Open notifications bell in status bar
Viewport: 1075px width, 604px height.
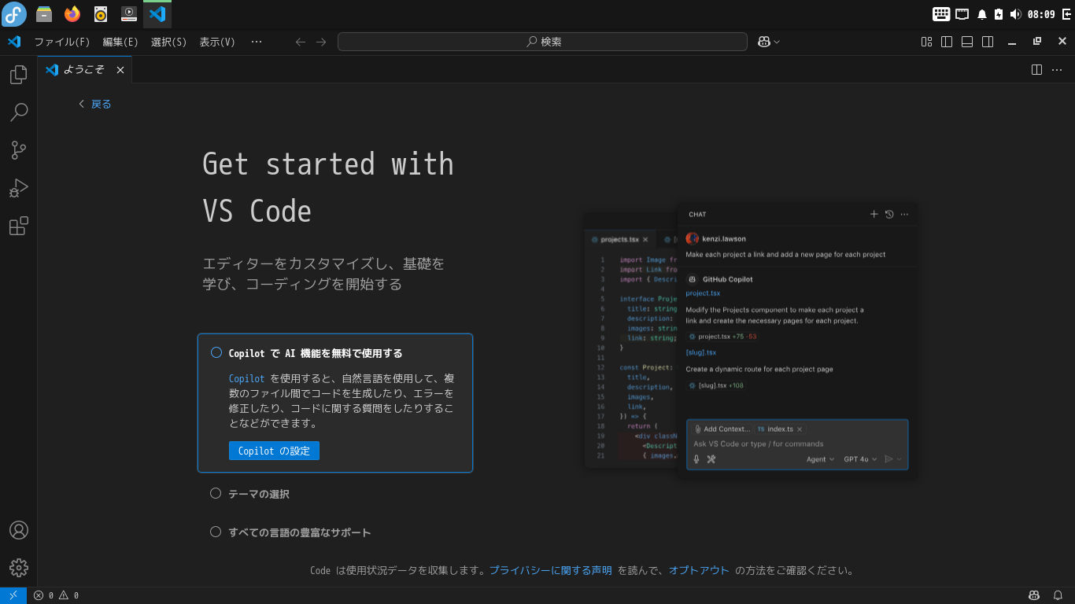[1058, 595]
